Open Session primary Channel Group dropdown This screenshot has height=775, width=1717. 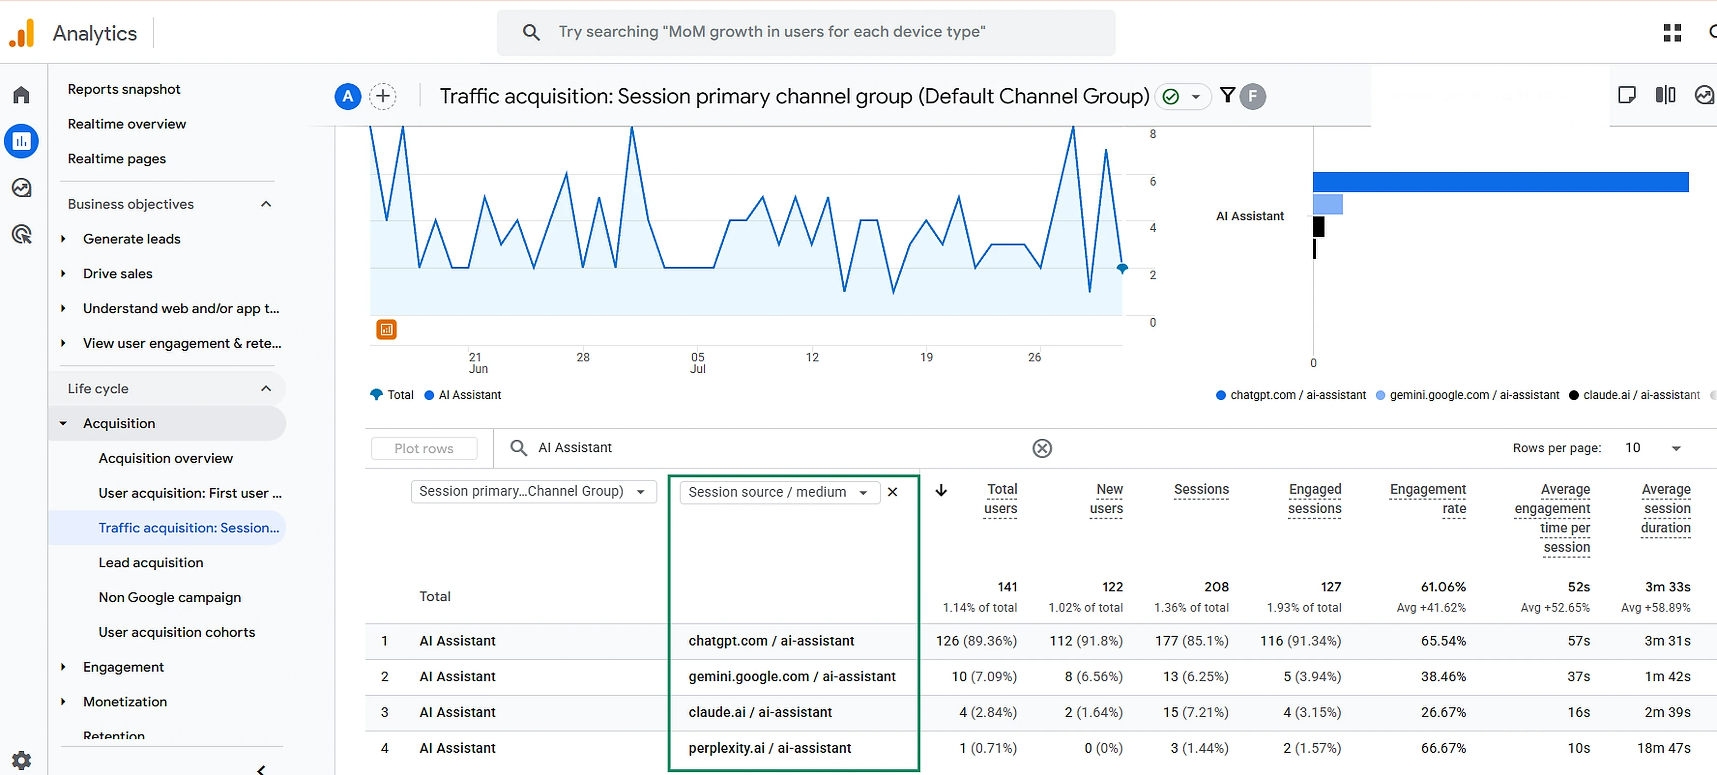tap(533, 491)
